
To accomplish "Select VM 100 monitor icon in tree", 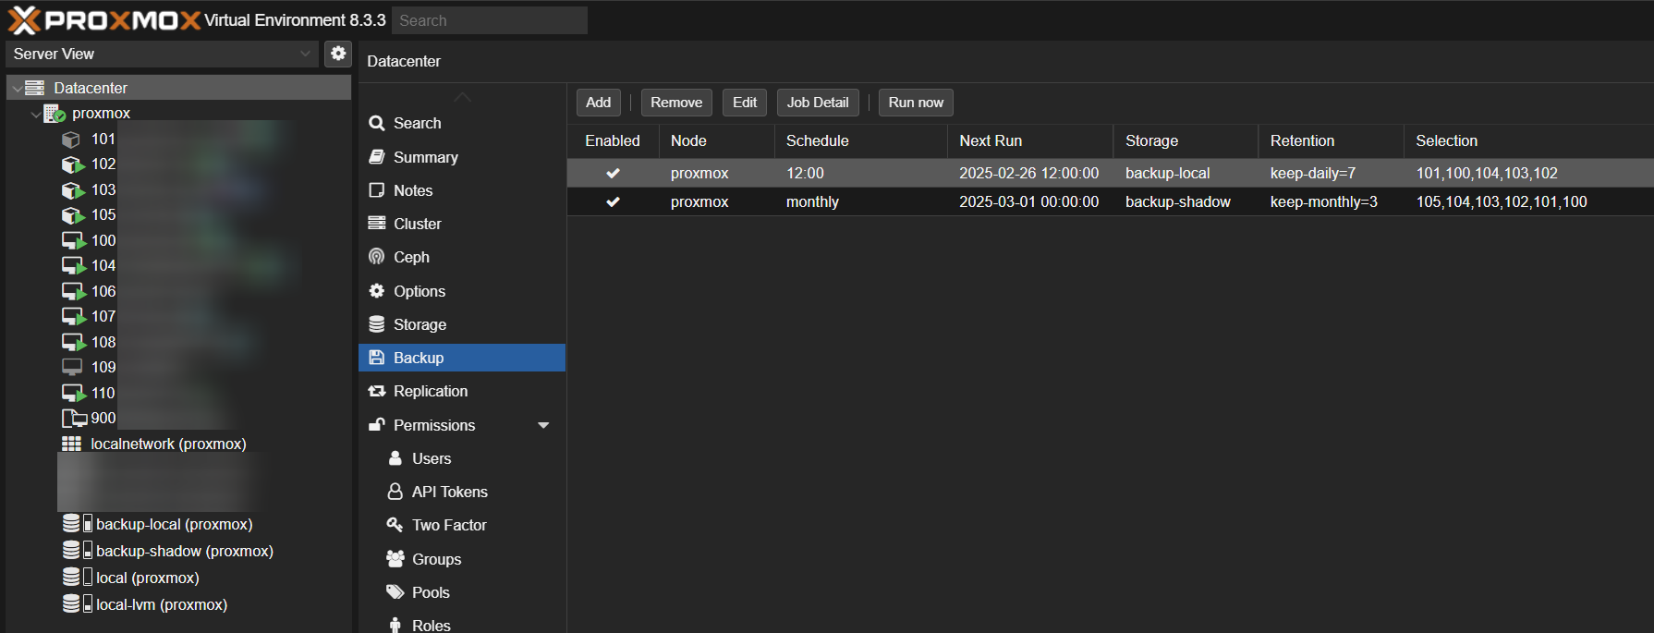I will click(x=73, y=240).
